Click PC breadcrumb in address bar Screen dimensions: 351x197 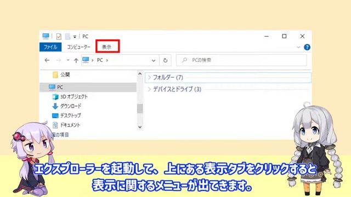[100, 60]
